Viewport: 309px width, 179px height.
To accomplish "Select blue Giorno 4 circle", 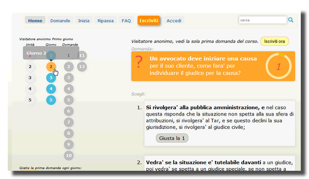I will [x=51, y=89].
